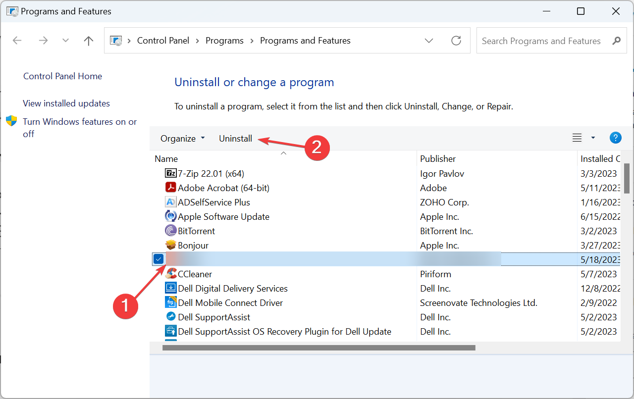Click the Adobe Acrobat red PDF icon
Image resolution: width=634 pixels, height=399 pixels.
[x=170, y=188]
